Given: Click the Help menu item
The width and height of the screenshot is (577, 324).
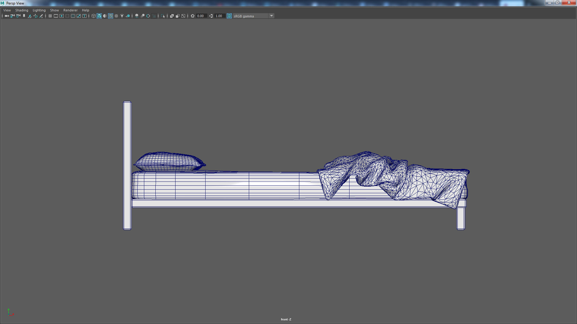Looking at the screenshot, I should tap(85, 10).
